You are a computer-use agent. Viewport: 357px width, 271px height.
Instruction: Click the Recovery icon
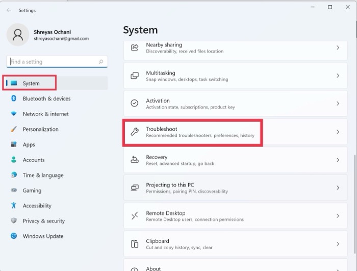tap(135, 160)
